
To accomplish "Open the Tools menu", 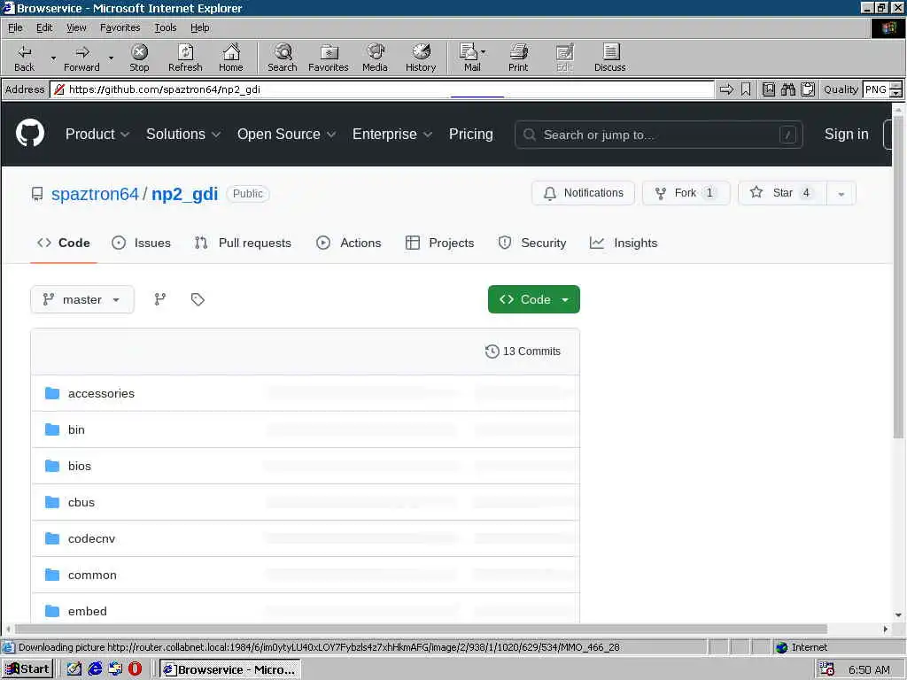I will point(166,27).
